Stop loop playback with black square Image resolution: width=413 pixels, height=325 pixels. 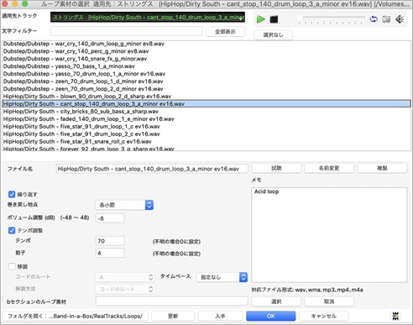click(274, 19)
